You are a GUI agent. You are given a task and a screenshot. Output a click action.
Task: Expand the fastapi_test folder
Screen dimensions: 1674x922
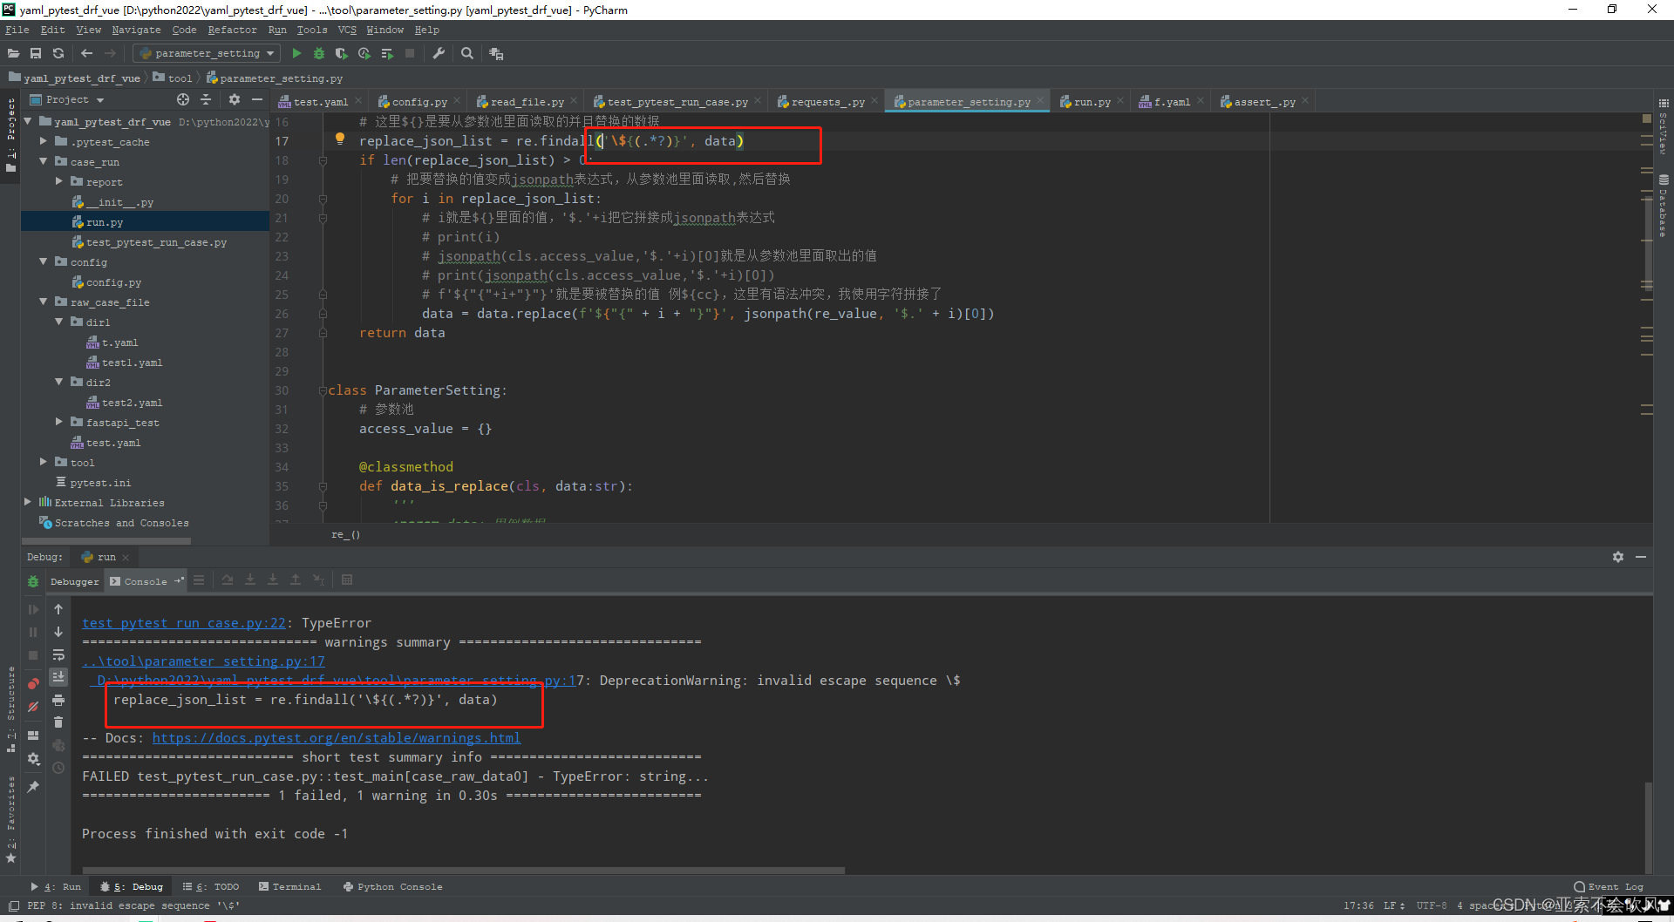(58, 422)
